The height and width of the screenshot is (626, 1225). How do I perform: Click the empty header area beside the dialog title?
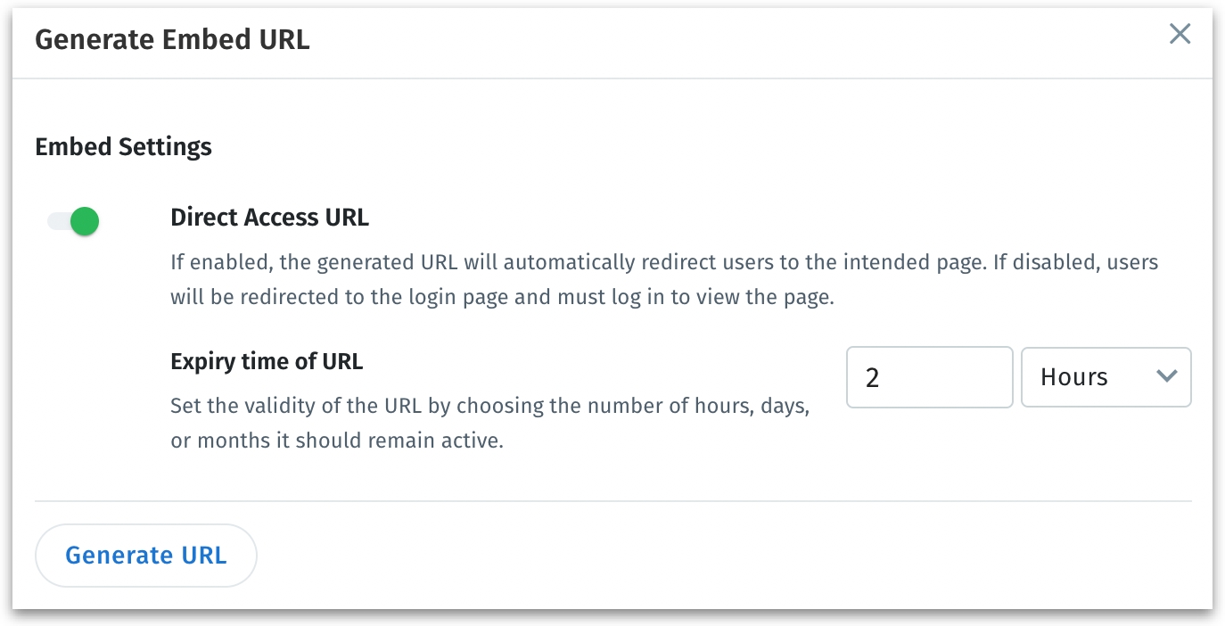(x=713, y=40)
